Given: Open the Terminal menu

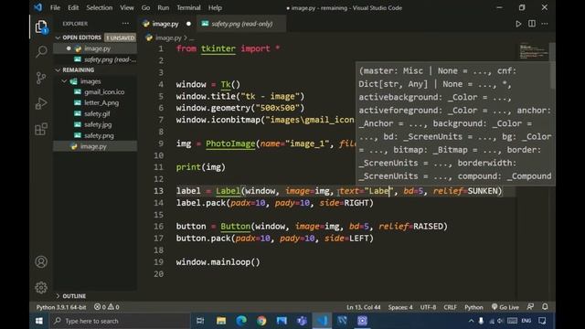Looking at the screenshot, I should point(188,7).
